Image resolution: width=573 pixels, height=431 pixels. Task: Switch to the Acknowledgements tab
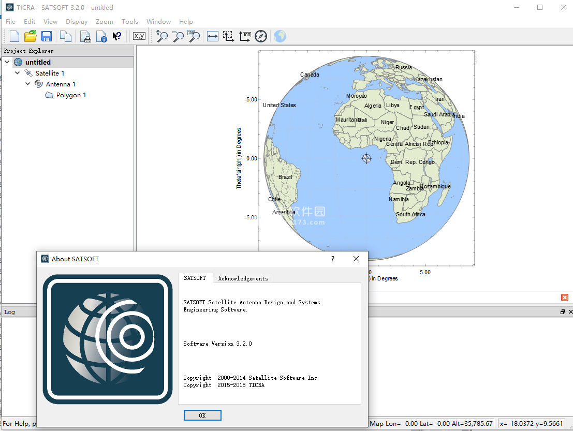[x=243, y=278]
